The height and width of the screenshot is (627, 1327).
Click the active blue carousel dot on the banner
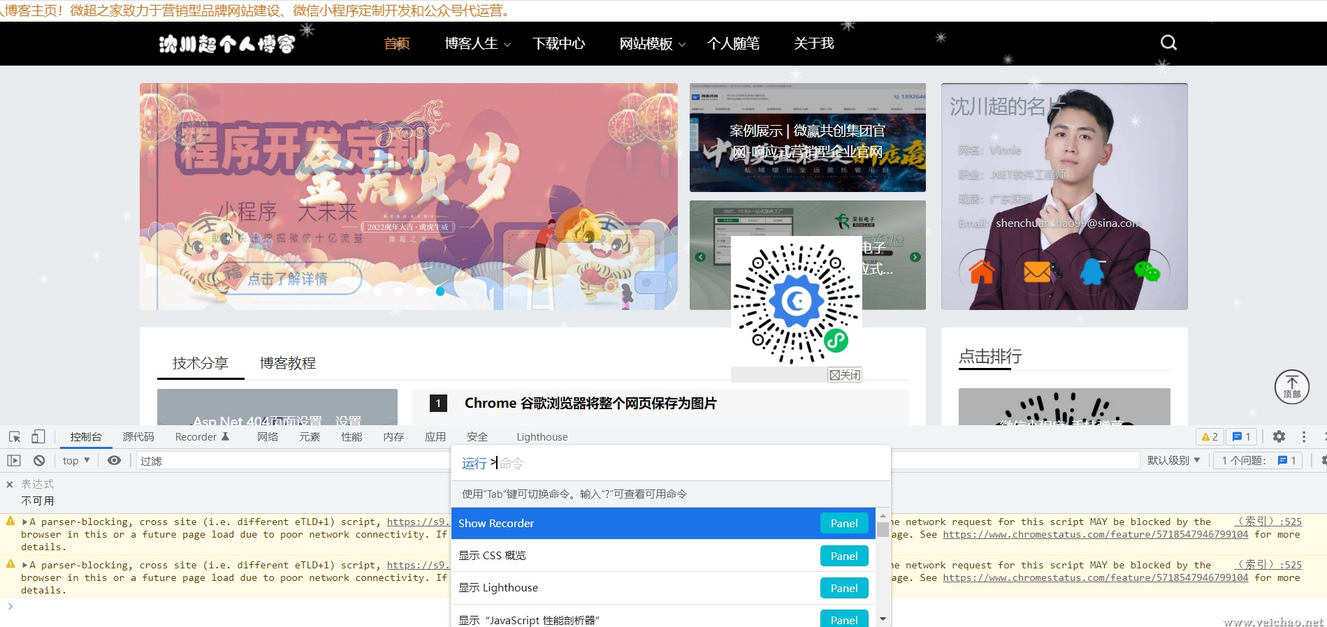point(440,291)
